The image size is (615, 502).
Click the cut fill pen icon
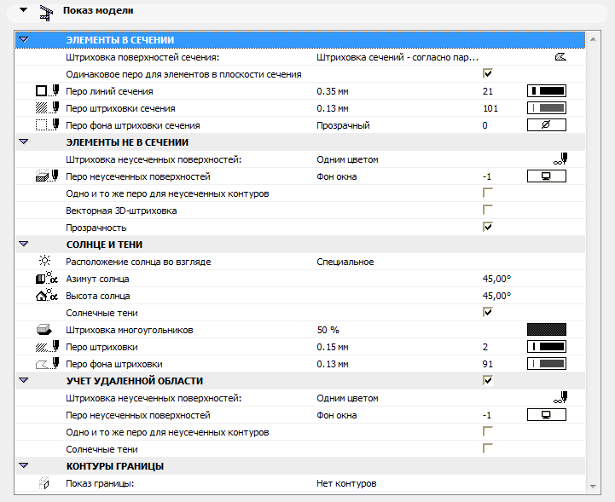(46, 108)
